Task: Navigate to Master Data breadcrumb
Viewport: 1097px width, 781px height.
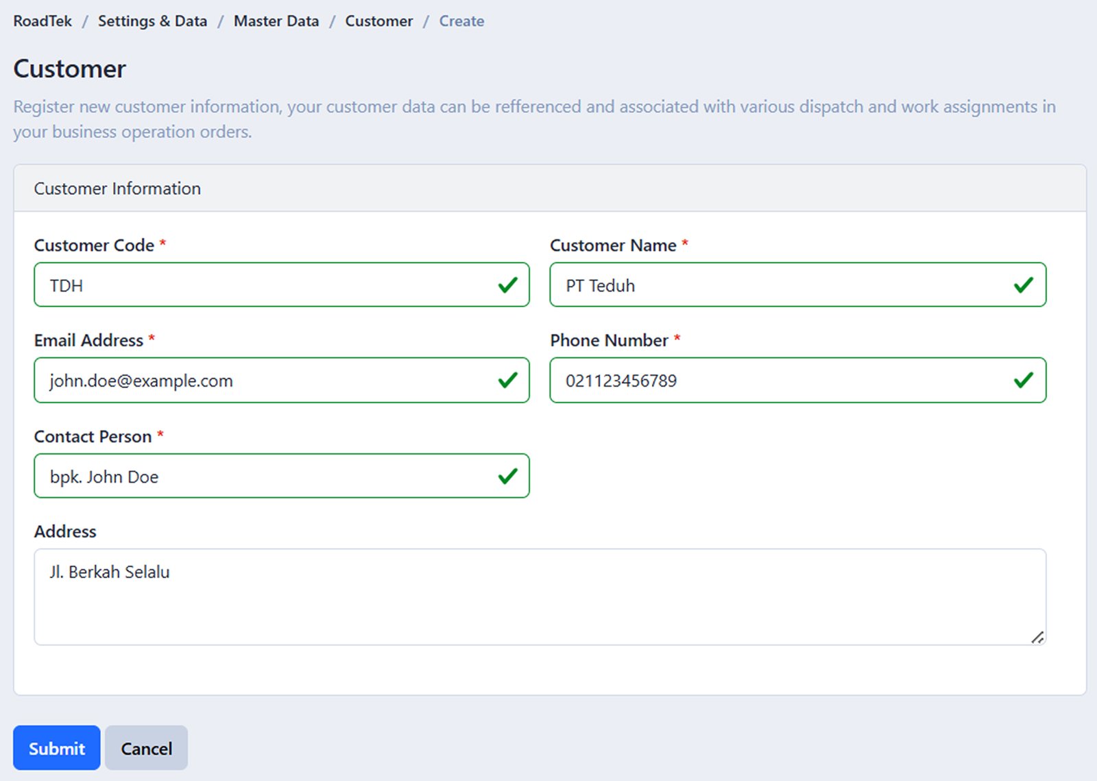Action: point(276,21)
